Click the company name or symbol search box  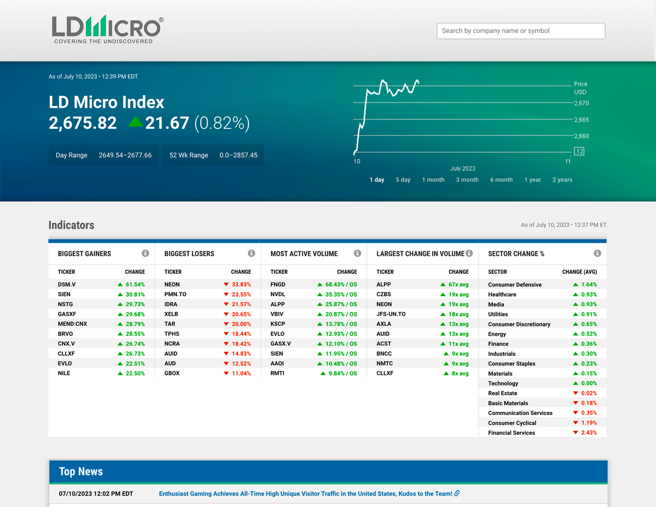coord(521,31)
